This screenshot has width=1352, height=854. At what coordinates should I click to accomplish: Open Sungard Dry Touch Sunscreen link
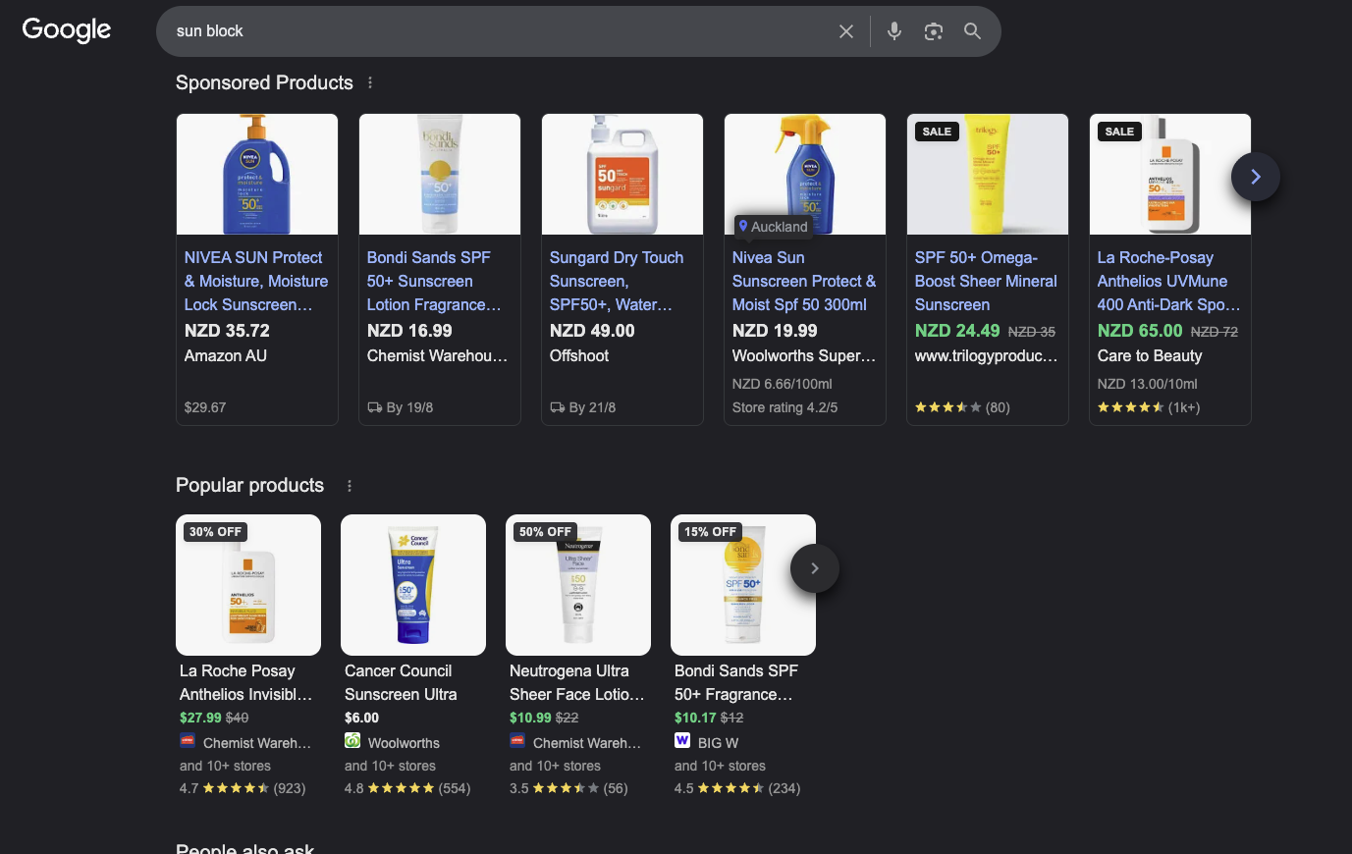click(x=617, y=281)
